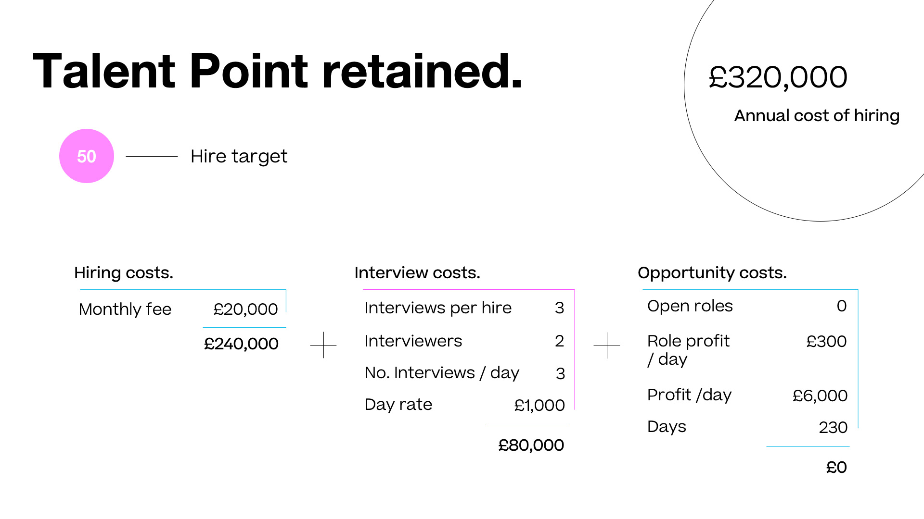The image size is (924, 519).
Task: Click the "Hire target" label
Action: (x=239, y=156)
